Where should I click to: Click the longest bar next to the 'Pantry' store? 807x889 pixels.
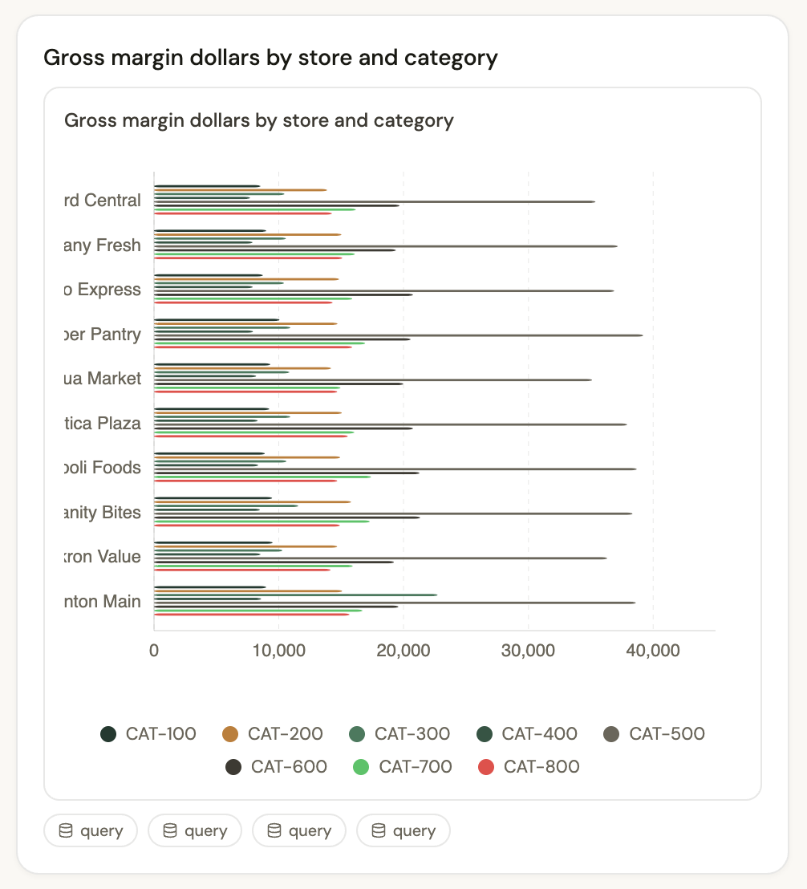coord(401,335)
